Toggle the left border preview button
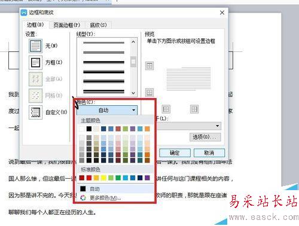The image size is (299, 226). (x=166, y=109)
